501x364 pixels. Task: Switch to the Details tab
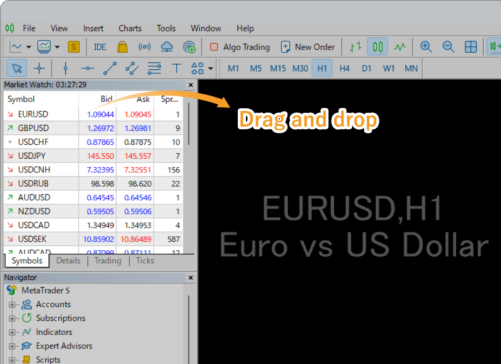pyautogui.click(x=68, y=261)
